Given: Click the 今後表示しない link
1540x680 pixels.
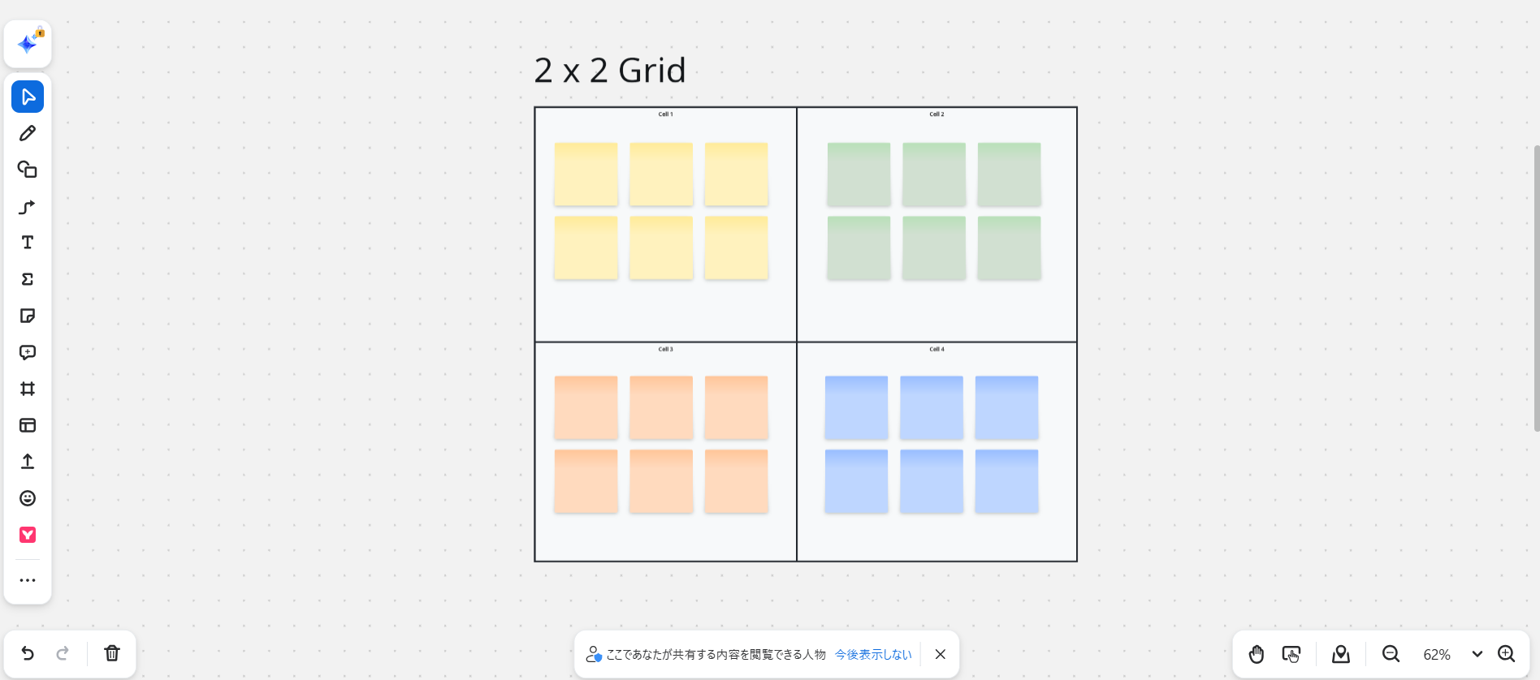Looking at the screenshot, I should tap(872, 654).
